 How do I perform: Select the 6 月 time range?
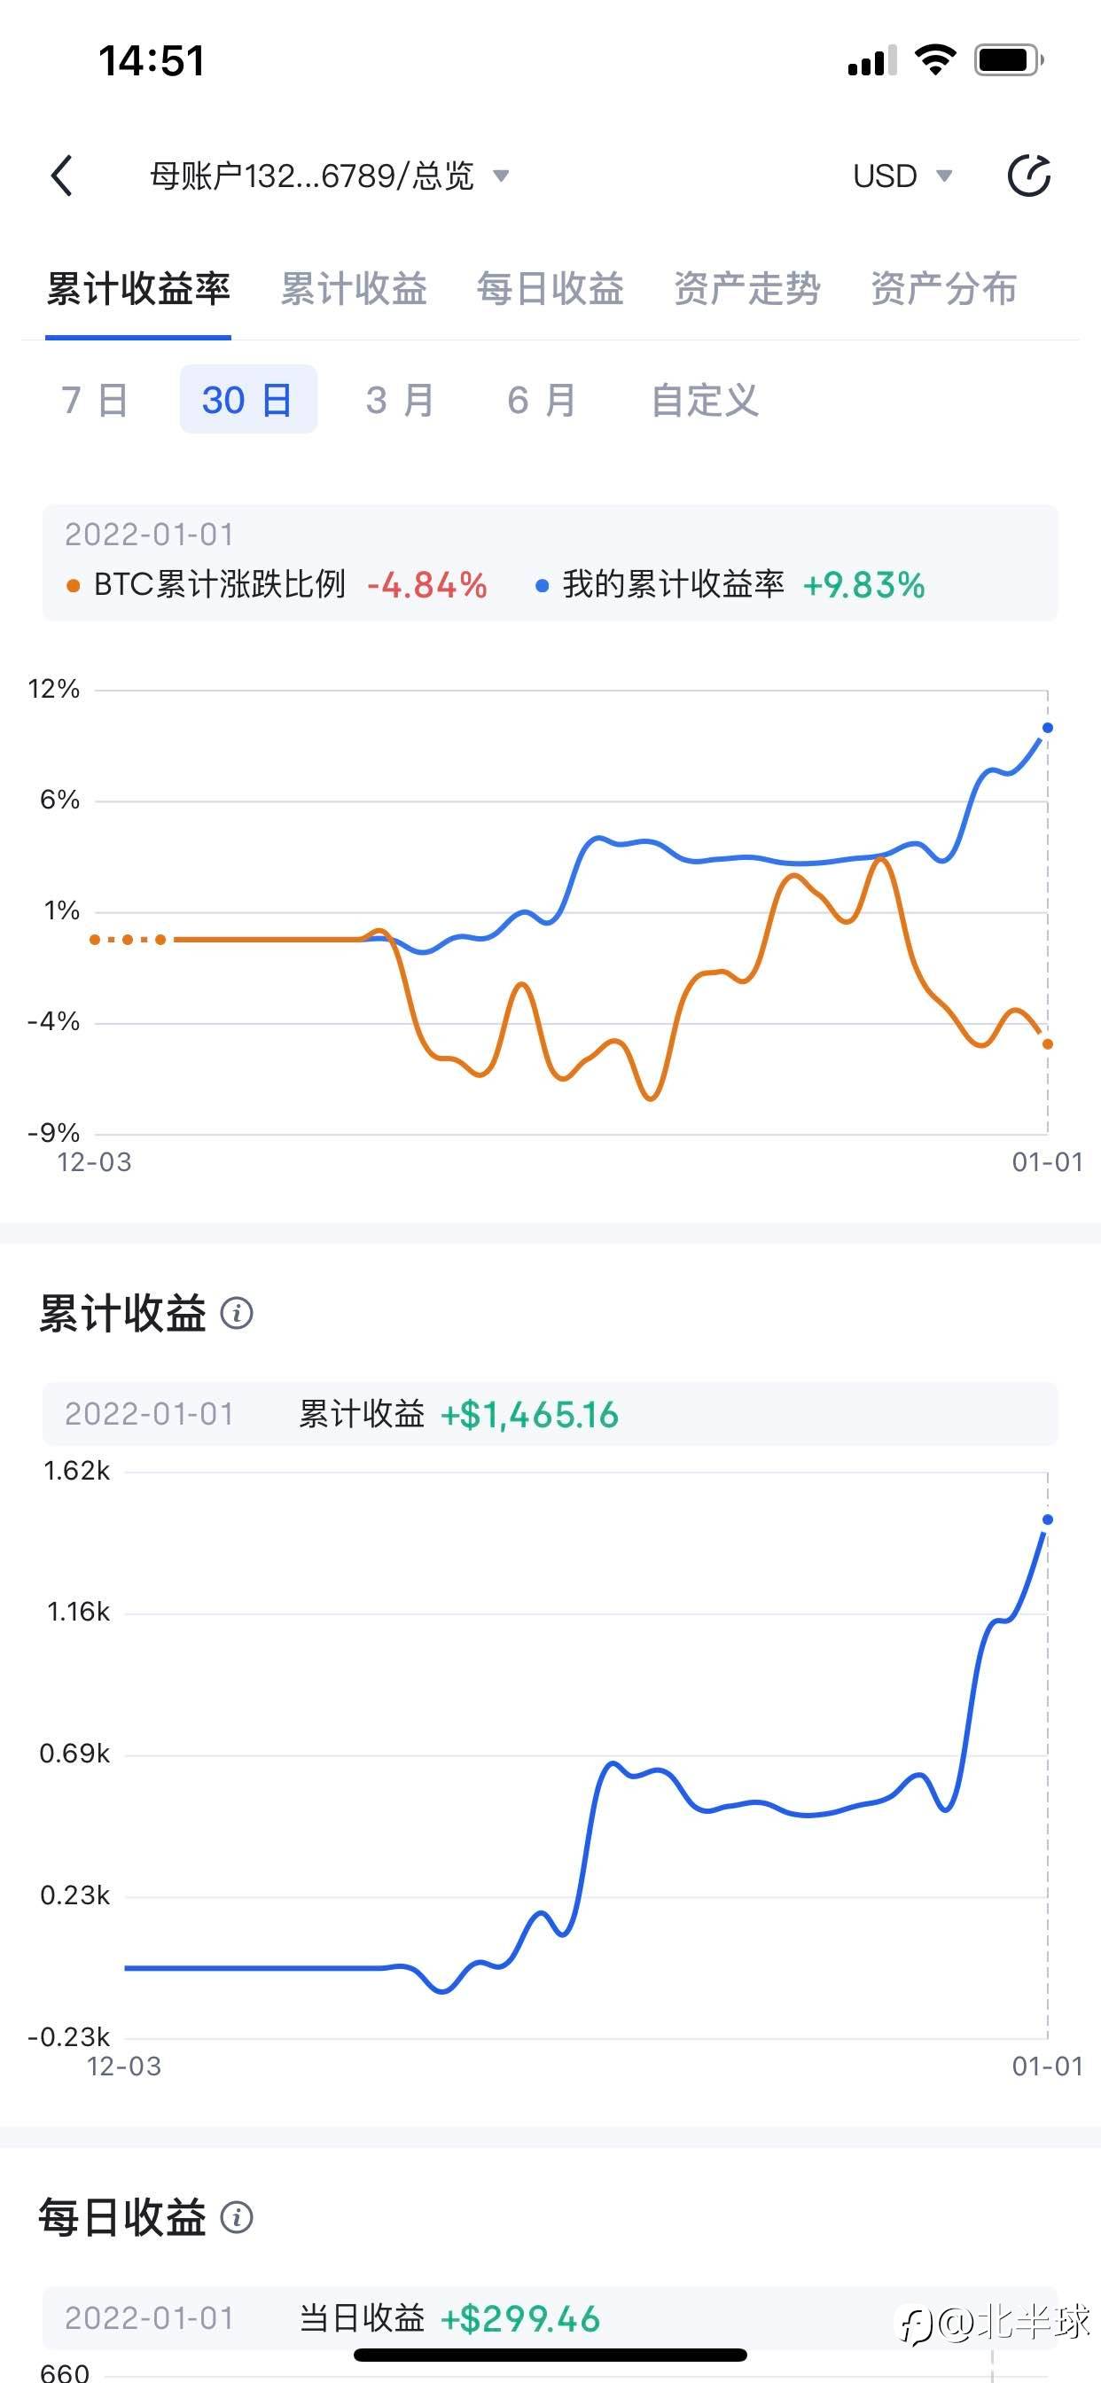542,400
